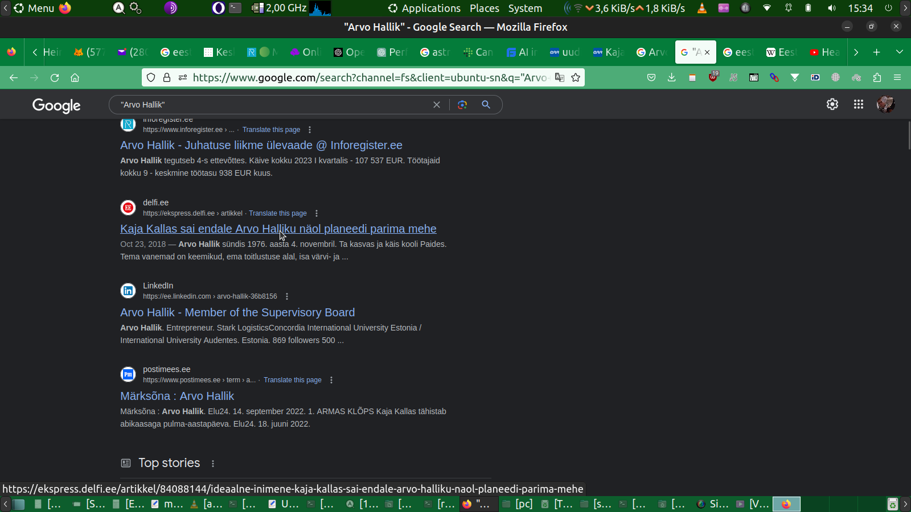The image size is (911, 512).
Task: Switch to the 'Kes' tab
Action: (219, 52)
